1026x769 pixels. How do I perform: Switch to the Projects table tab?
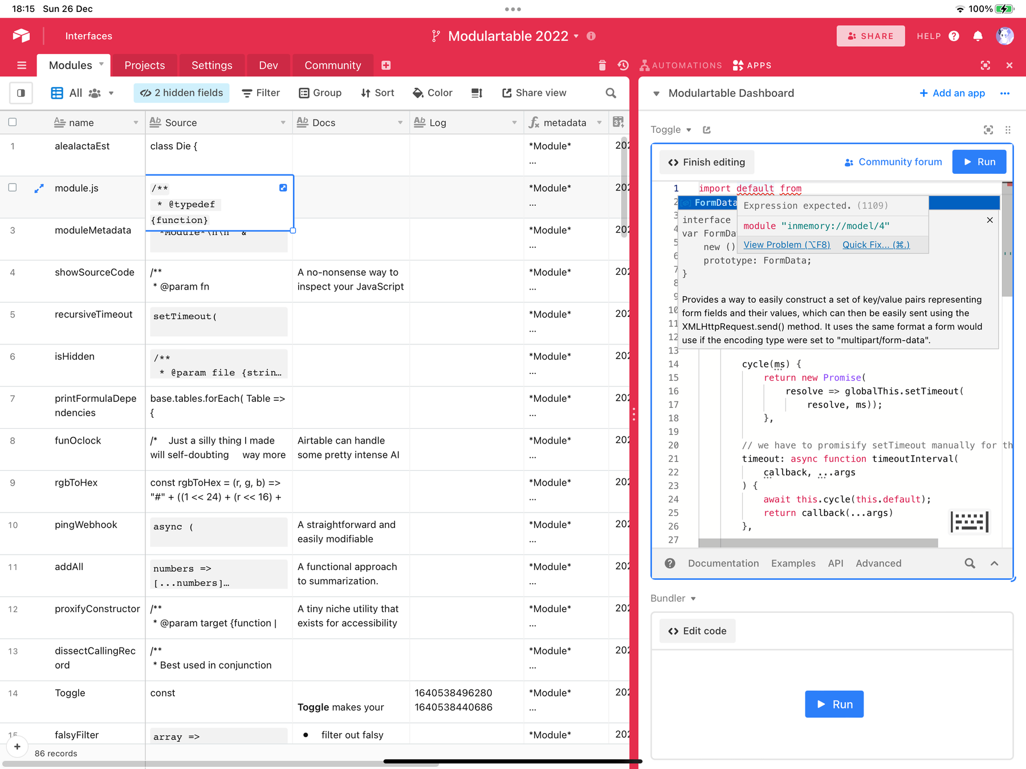coord(144,66)
